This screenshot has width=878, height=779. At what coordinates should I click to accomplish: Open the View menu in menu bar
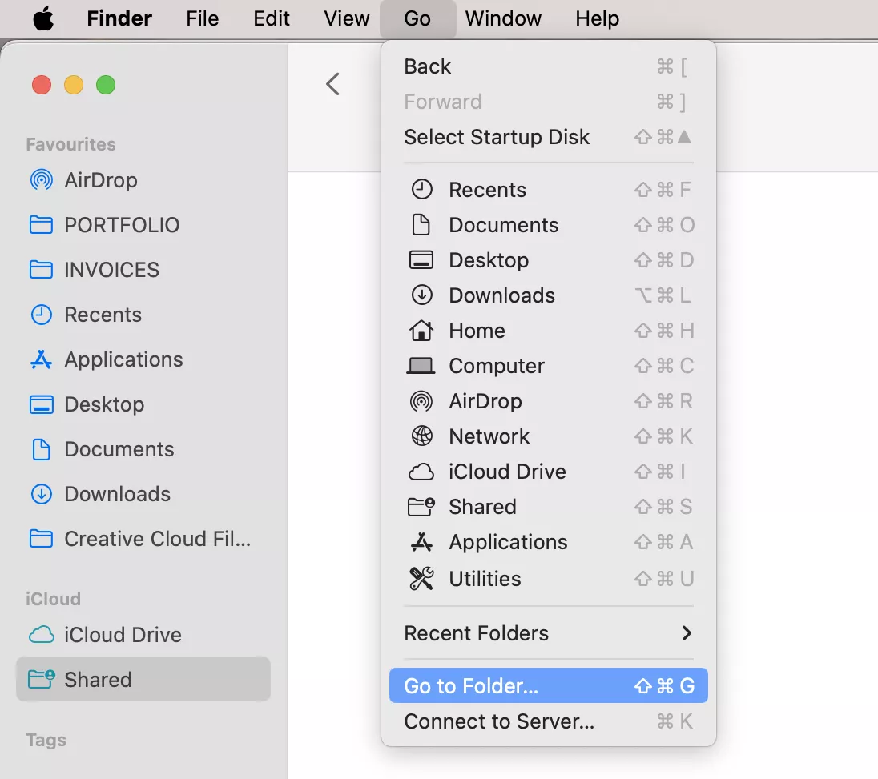coord(347,18)
